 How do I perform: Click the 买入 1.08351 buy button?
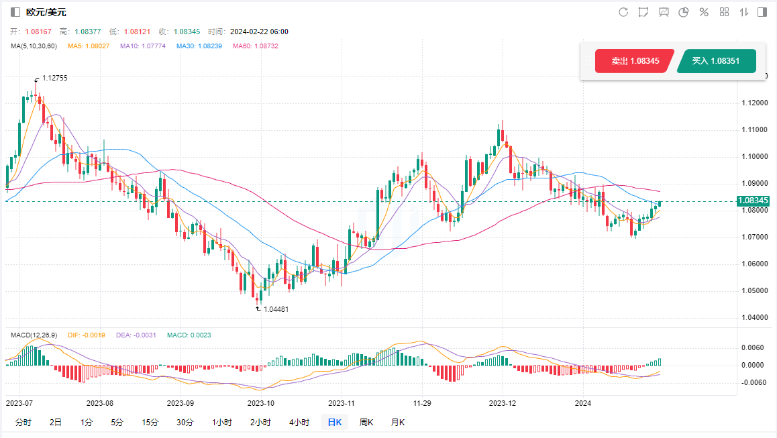(x=716, y=61)
